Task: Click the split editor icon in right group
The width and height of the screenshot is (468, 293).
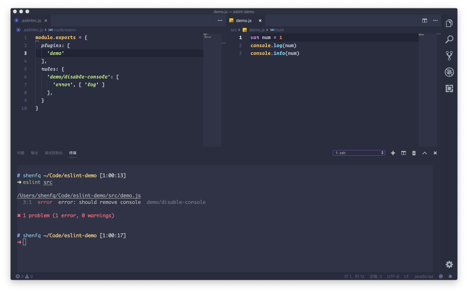Action: point(424,20)
